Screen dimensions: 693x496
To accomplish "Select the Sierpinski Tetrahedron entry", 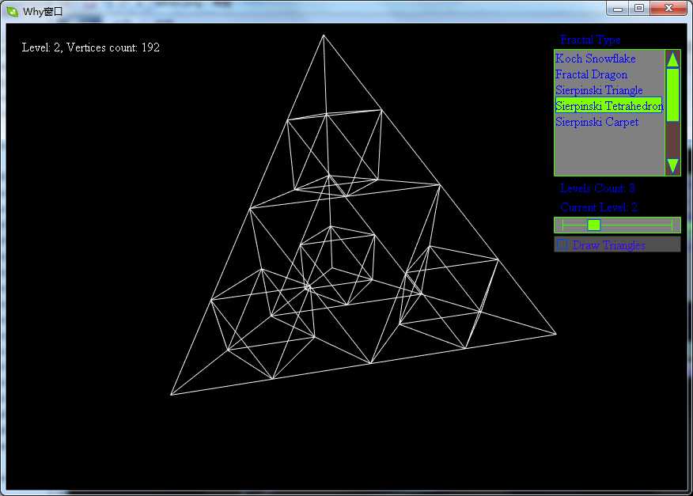I will 608,106.
